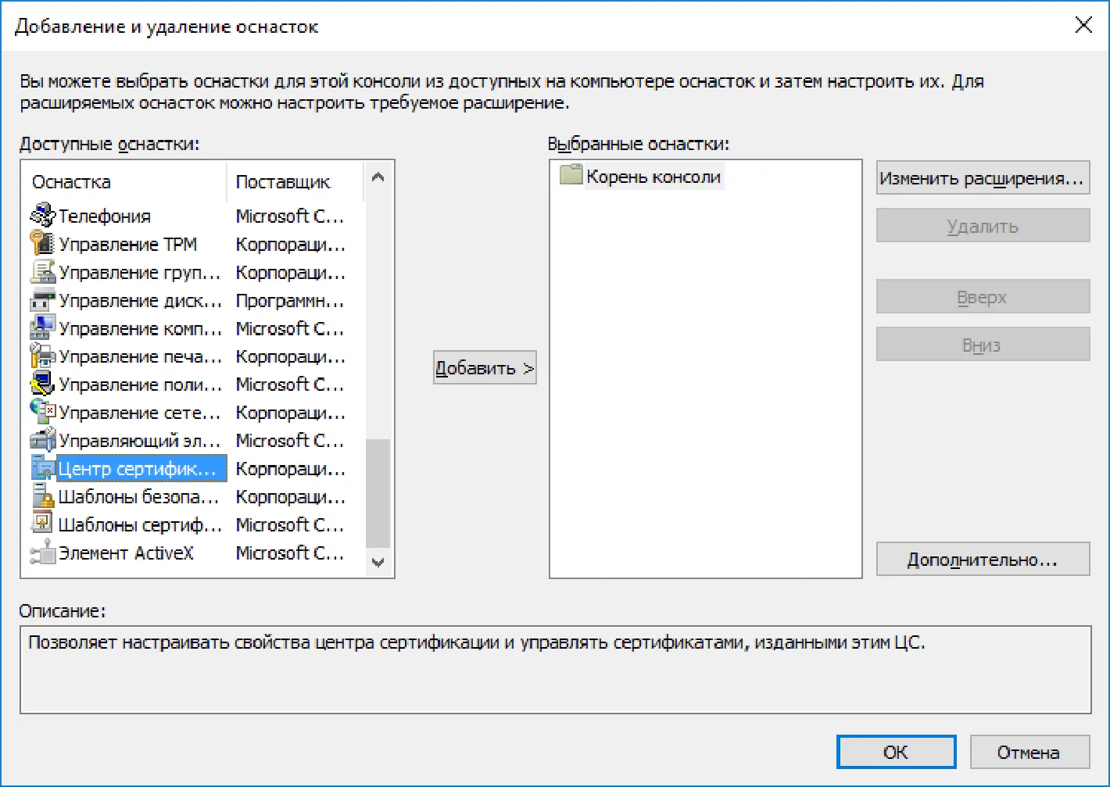The image size is (1110, 787).
Task: Confirm with the ОК button
Action: 896,752
